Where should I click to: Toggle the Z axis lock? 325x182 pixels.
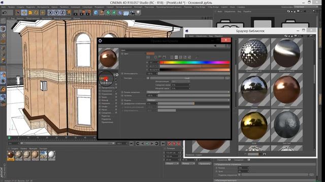(x=62, y=13)
